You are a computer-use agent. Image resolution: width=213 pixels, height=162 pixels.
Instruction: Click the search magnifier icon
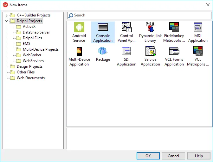coord(71,16)
